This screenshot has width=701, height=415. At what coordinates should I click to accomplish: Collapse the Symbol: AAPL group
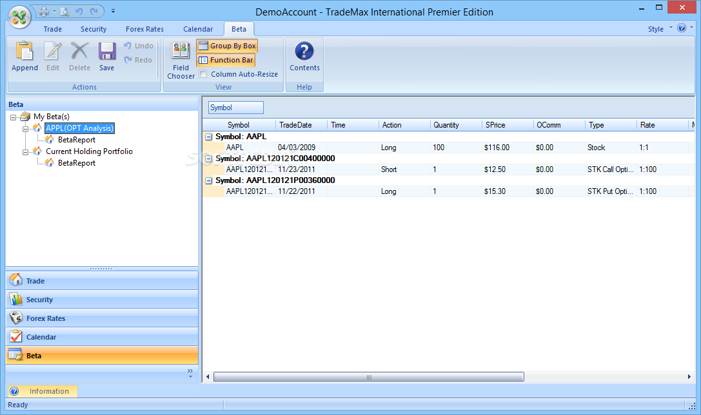(x=208, y=137)
